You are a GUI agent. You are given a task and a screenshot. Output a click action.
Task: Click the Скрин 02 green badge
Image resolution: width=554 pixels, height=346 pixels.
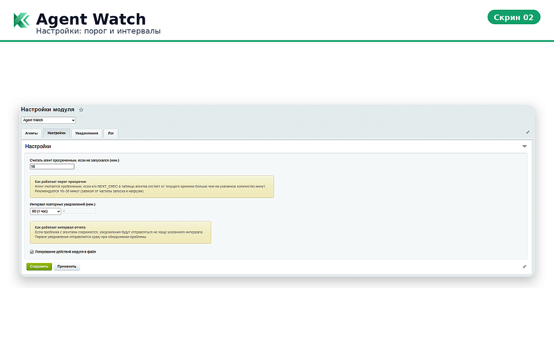coord(514,17)
